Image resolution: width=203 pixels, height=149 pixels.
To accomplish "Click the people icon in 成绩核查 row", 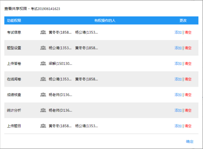I will point(43,95).
